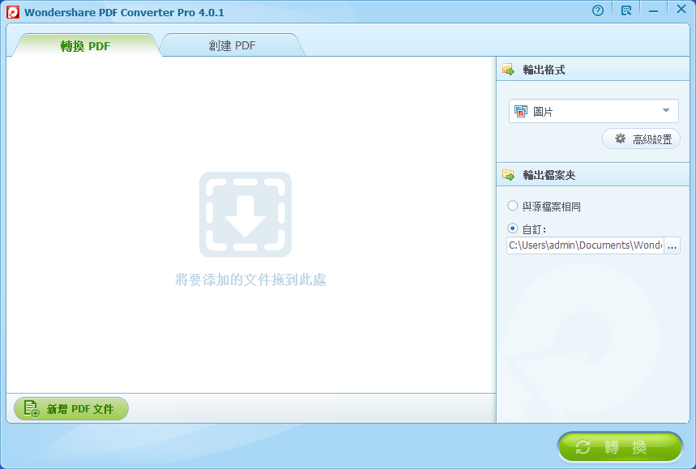Screen dimensions: 696x469
Task: Switch to the 創建 PDF tab
Action: pyautogui.click(x=233, y=45)
